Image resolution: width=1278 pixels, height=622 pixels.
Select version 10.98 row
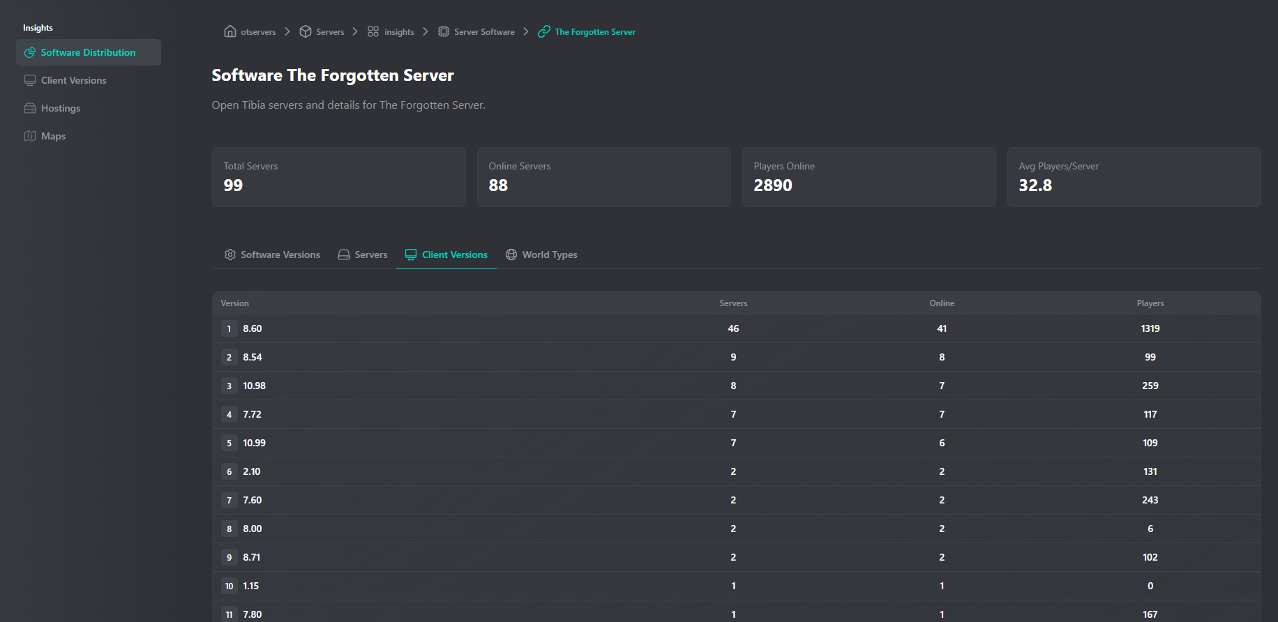(737, 386)
